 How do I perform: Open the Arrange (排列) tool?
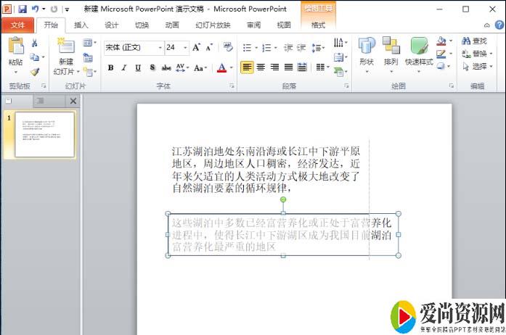tap(391, 48)
